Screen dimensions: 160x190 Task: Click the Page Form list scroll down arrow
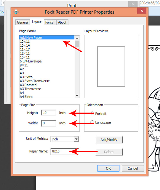coord(77,95)
